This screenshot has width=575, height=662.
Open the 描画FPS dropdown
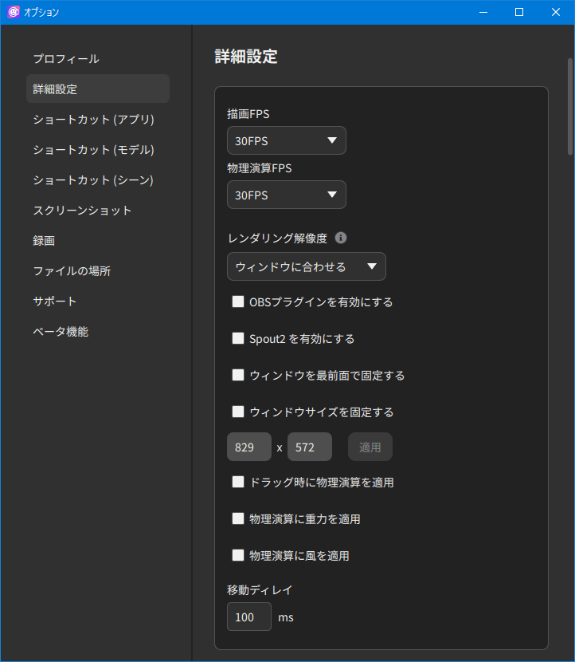pos(286,140)
